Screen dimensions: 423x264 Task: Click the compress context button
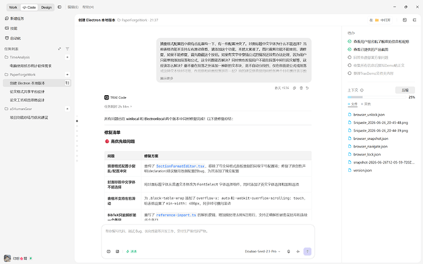click(x=405, y=90)
